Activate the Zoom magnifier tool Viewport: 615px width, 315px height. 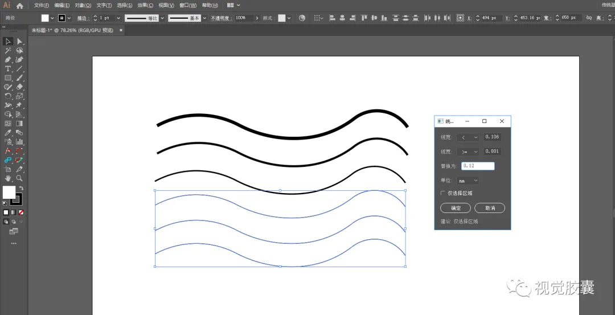(x=19, y=178)
